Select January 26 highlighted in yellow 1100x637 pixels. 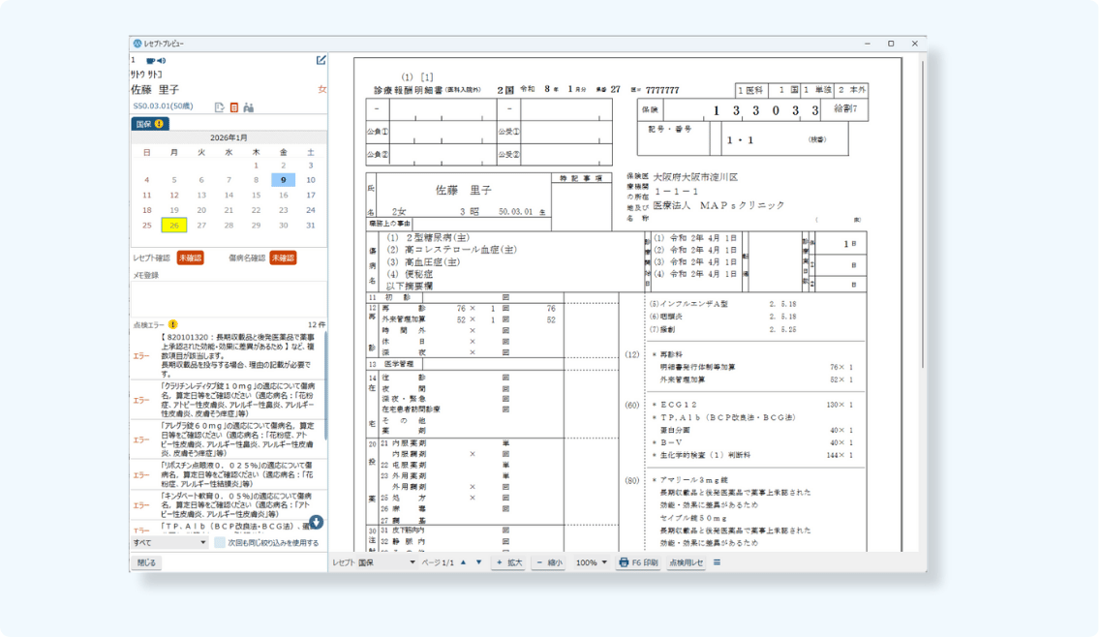coord(174,226)
